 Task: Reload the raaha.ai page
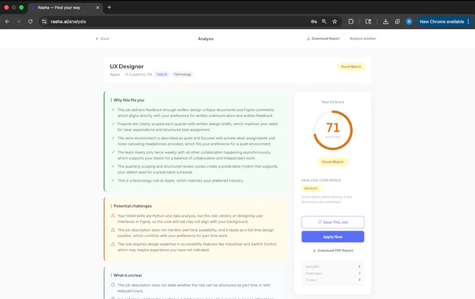point(30,21)
